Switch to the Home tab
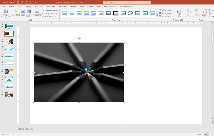Viewport: 214px width, 136px height. coord(11,7)
